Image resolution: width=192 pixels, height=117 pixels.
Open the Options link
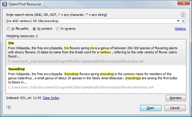180,29
